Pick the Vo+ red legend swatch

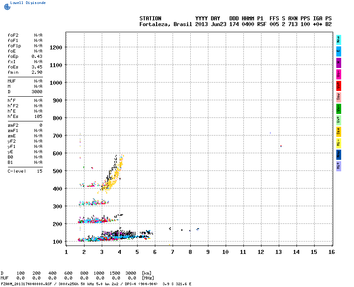pyautogui.click(x=339, y=86)
